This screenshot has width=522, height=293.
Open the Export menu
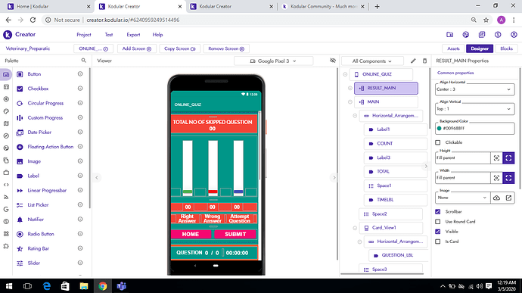(133, 35)
